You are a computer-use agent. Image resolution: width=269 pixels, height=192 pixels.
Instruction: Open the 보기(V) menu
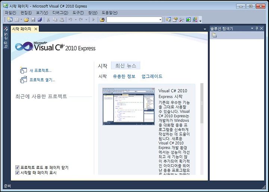click(42, 13)
